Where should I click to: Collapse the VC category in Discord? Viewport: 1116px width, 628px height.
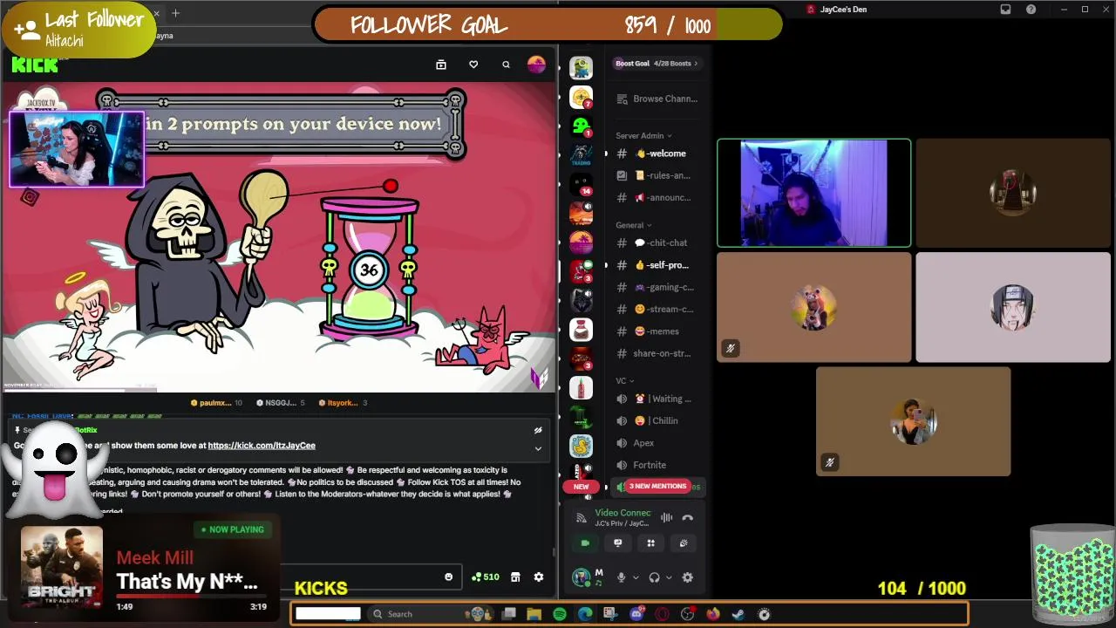pos(625,380)
